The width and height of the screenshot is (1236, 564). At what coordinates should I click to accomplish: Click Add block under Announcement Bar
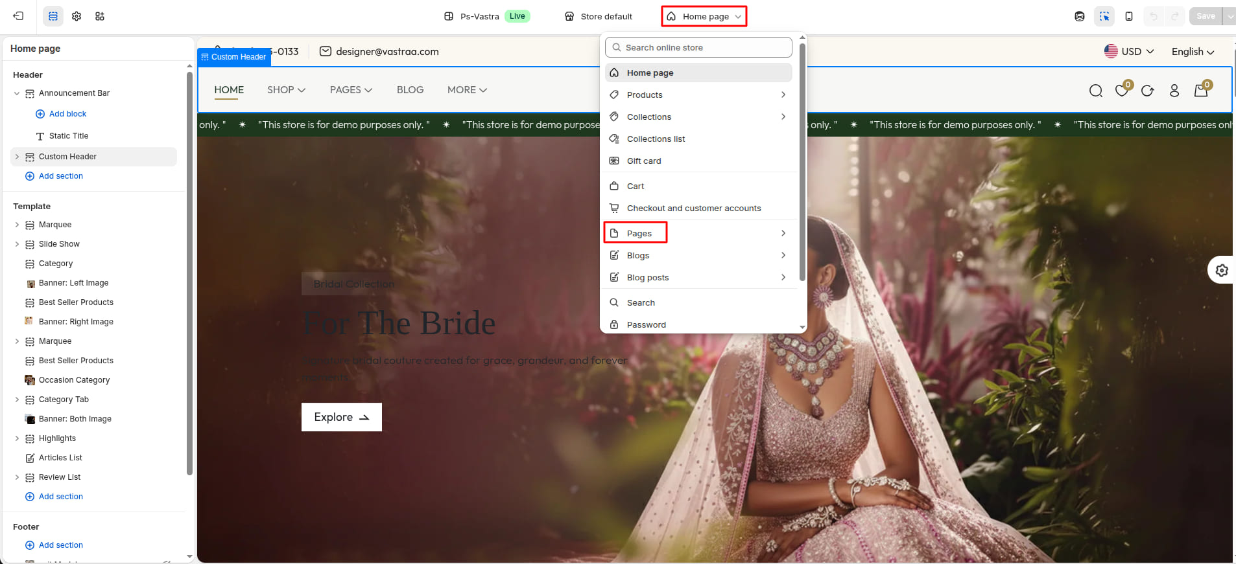[61, 114]
